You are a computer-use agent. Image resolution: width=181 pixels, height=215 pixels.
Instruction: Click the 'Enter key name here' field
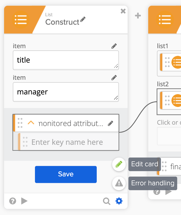[x=67, y=142]
